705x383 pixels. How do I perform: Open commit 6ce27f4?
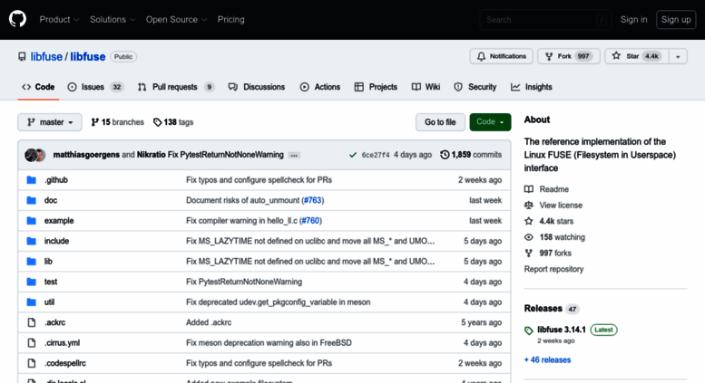click(376, 155)
